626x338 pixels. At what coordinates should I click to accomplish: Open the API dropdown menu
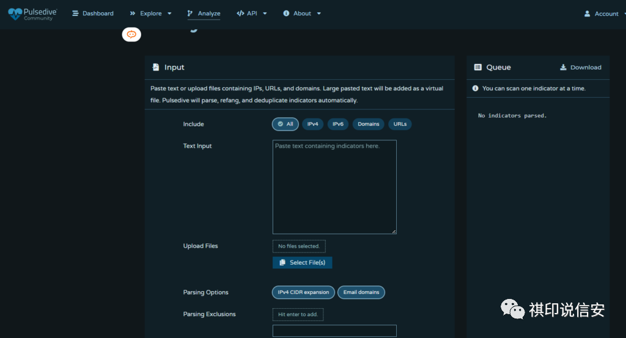(x=252, y=13)
